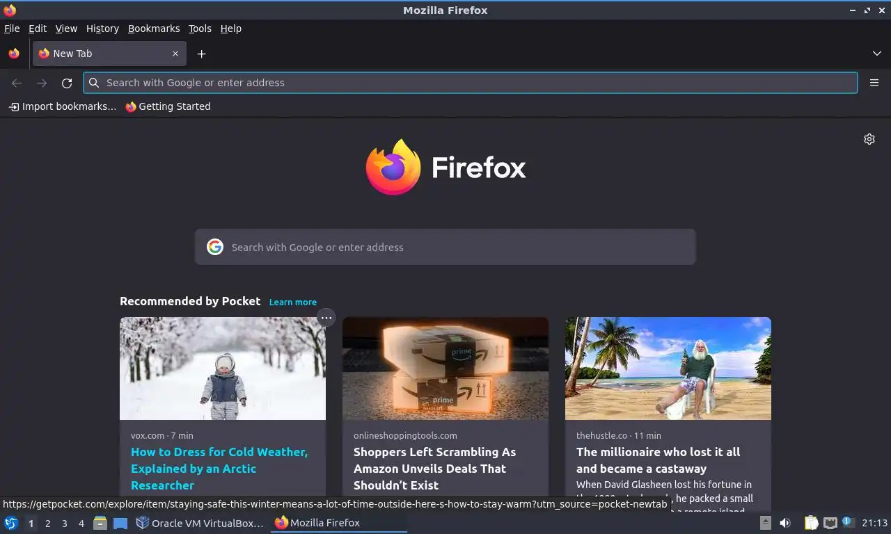Image resolution: width=891 pixels, height=534 pixels.
Task: Click the network connection tray icon
Action: 830,523
